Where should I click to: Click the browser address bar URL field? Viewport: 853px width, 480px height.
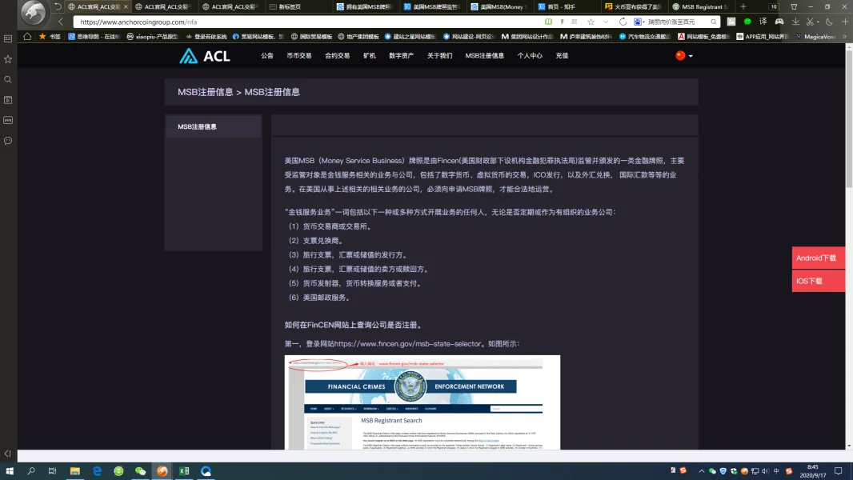(x=304, y=22)
